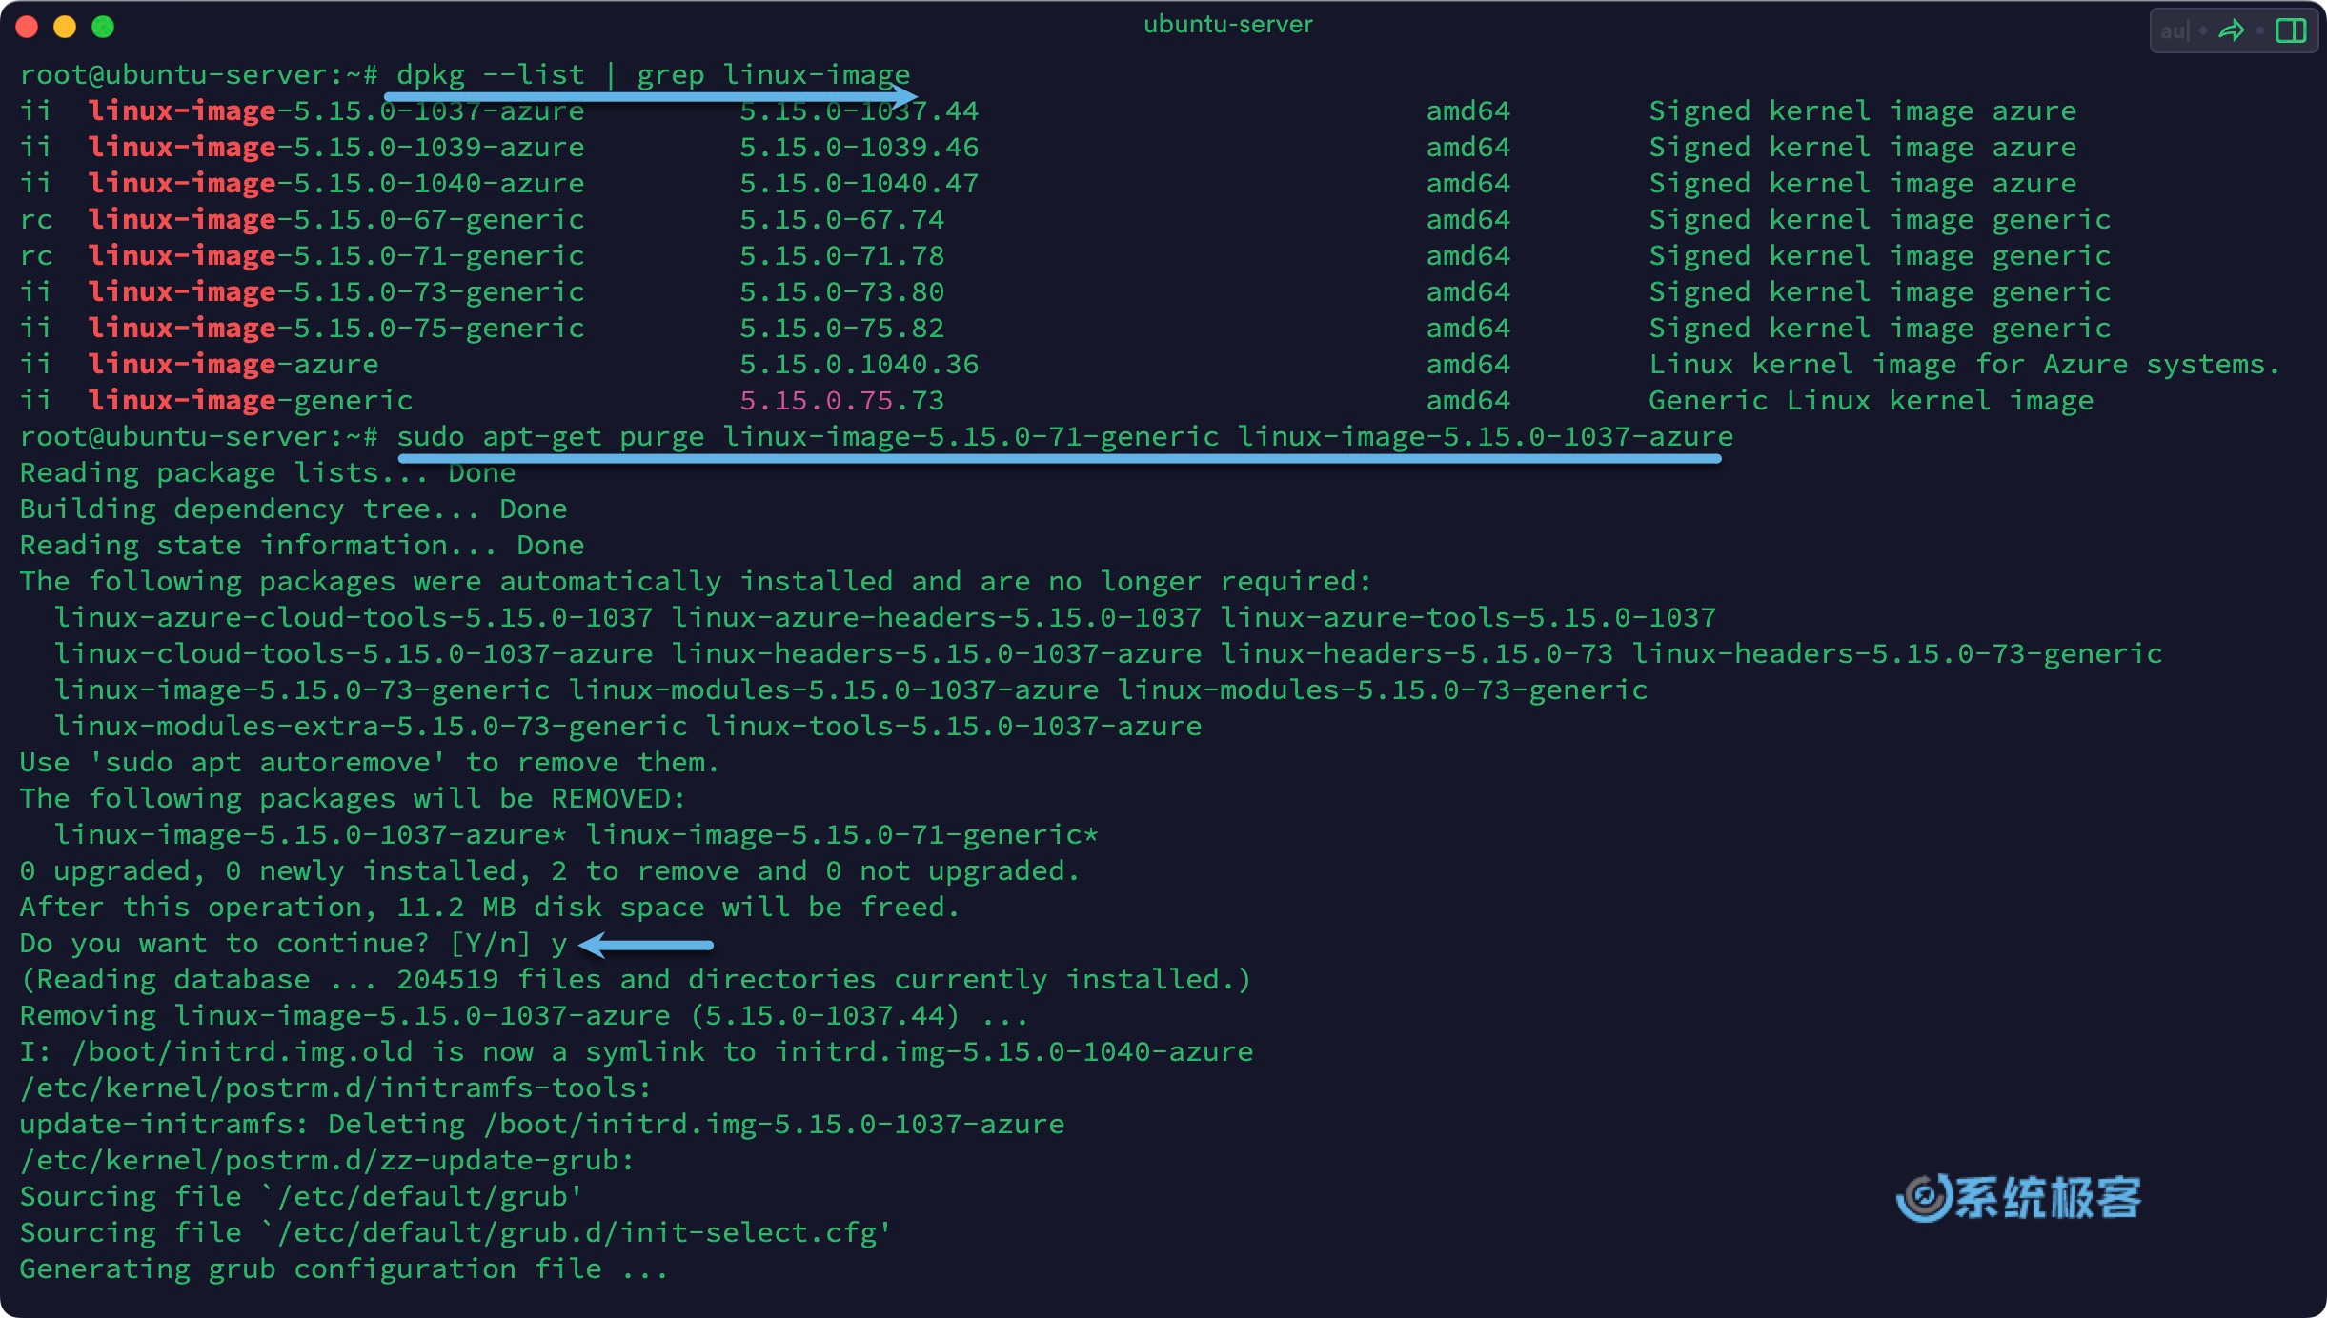Click linux-image-5.15.0-71-generic* in the REMOVED list
Screen dimensions: 2327x1318
(x=842, y=835)
